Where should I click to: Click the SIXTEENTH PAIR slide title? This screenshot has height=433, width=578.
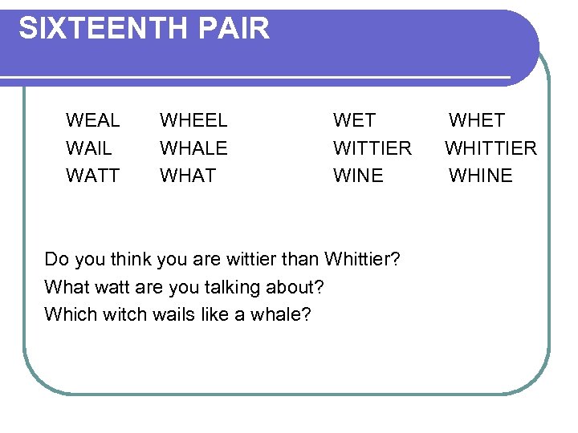click(x=144, y=29)
